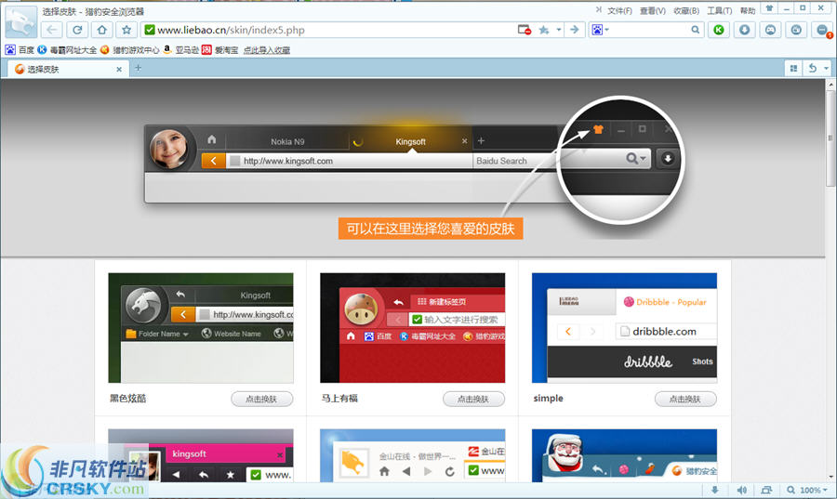
Task: Select the simple skin preview thumbnail
Action: tap(625, 328)
